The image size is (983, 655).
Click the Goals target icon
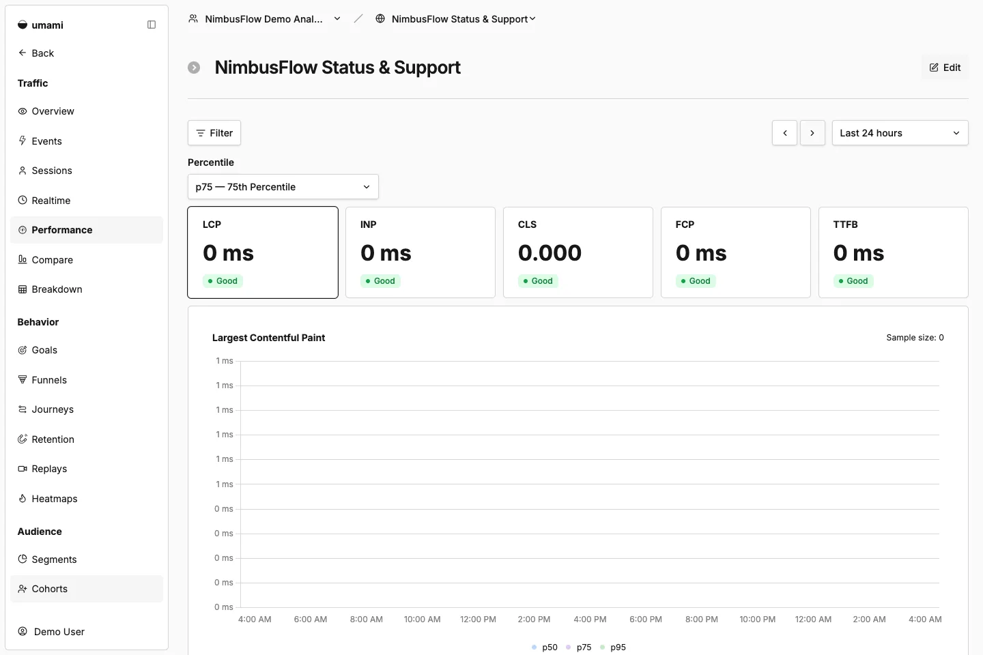(x=23, y=350)
